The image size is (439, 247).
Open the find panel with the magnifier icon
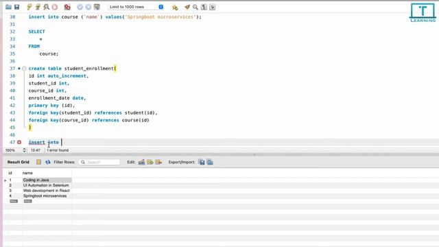[x=195, y=7]
